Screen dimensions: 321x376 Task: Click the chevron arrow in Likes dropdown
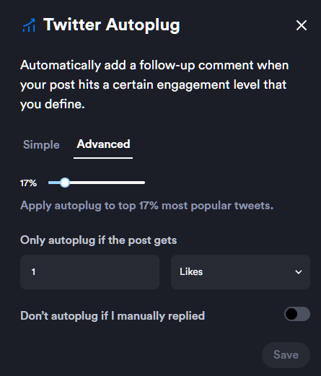[299, 272]
